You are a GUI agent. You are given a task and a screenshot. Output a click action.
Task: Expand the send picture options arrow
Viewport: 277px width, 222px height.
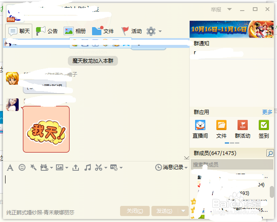click(67, 168)
